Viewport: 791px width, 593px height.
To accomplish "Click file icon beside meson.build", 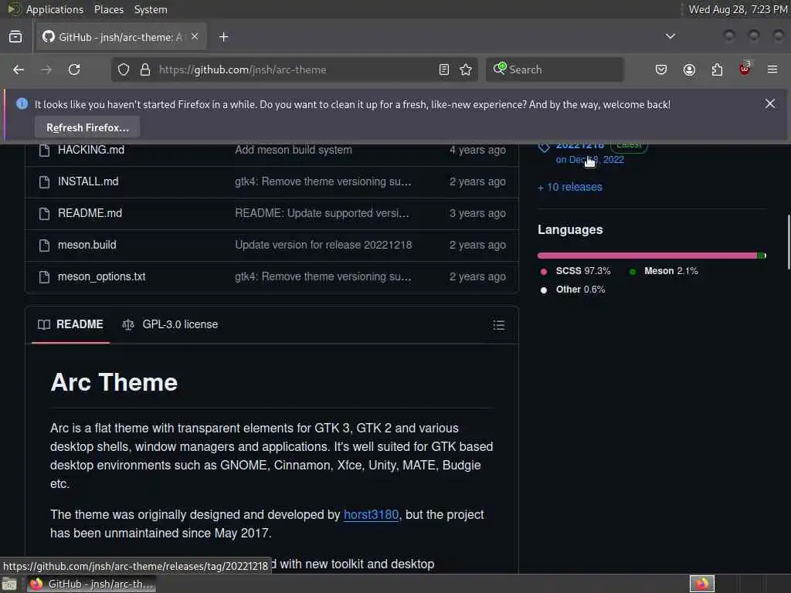I will [x=44, y=246].
